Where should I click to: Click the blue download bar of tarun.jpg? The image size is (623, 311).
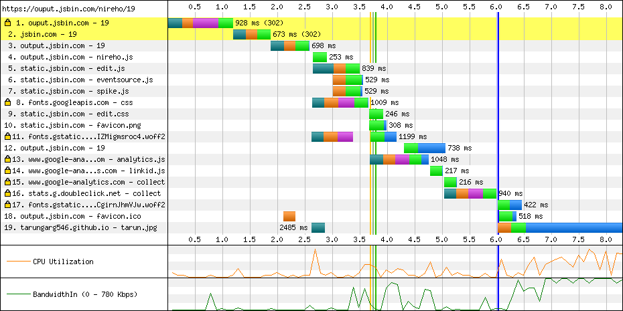tap(574, 227)
